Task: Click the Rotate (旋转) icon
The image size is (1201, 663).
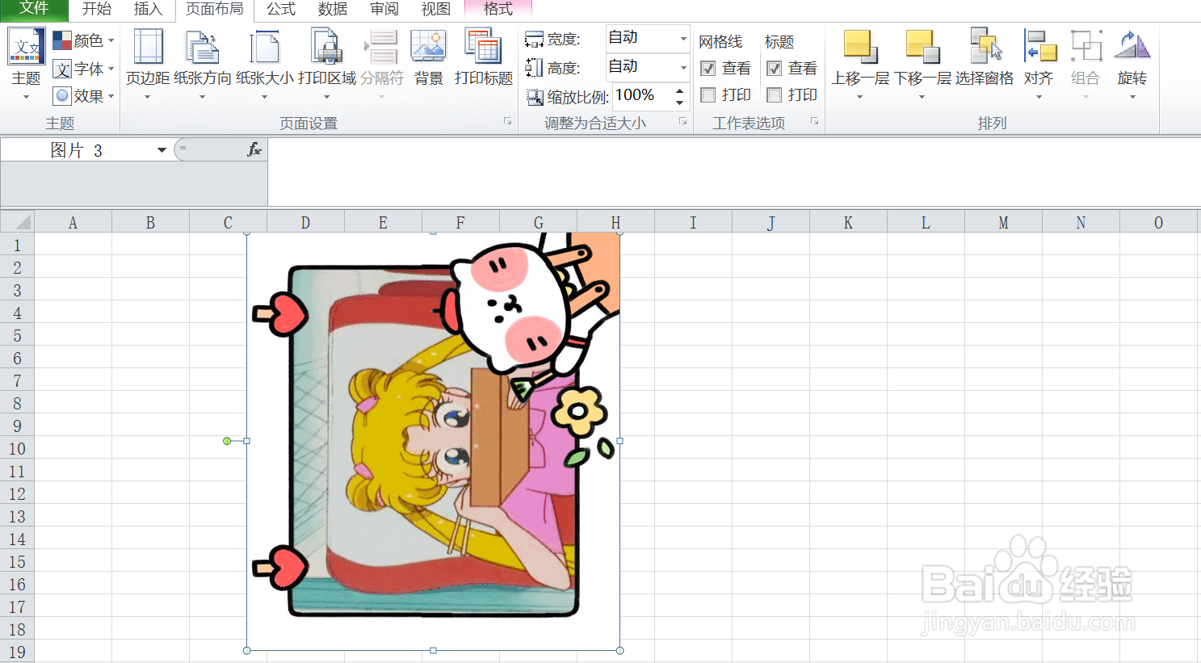Action: tap(1132, 47)
